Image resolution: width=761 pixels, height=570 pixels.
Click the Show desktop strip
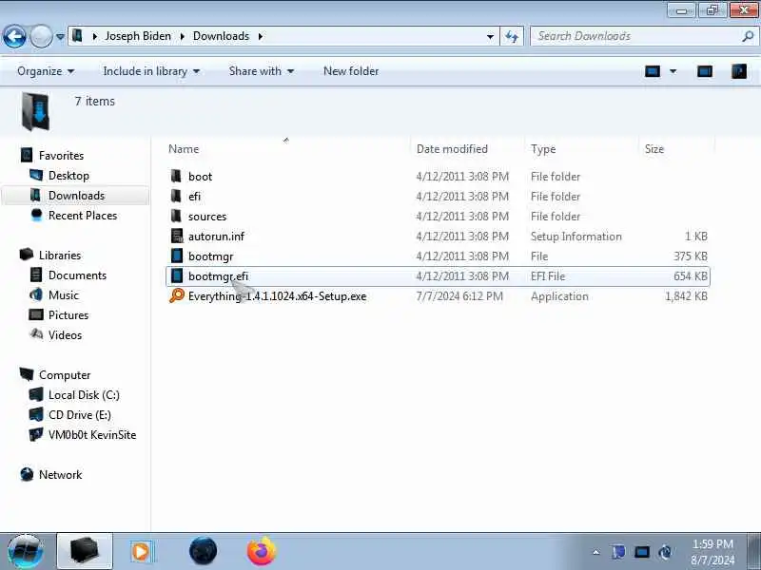[x=754, y=551]
